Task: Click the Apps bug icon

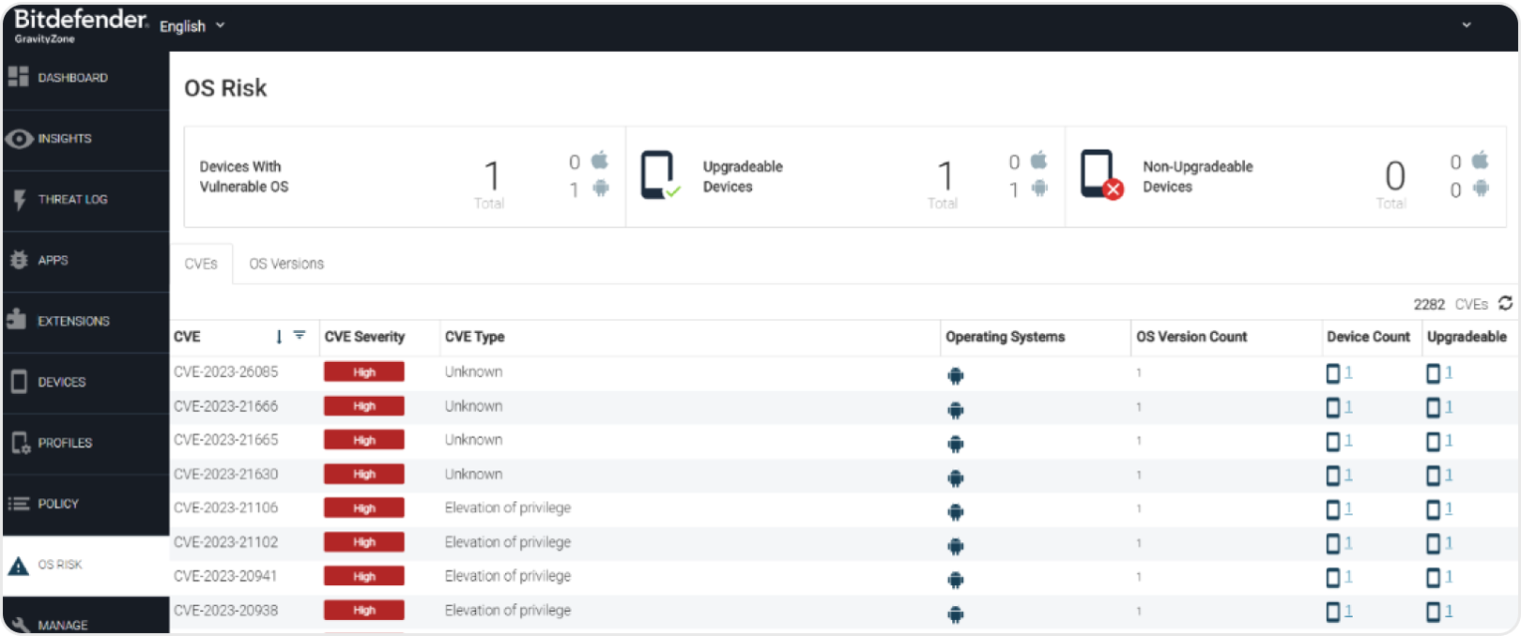Action: coord(19,260)
